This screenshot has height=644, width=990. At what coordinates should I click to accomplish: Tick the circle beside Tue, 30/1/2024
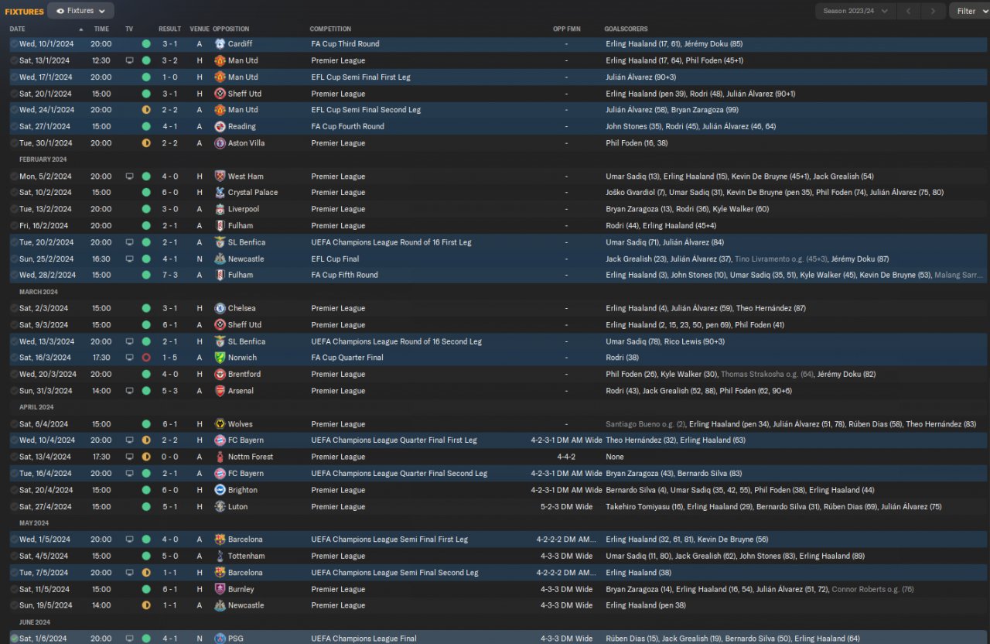(14, 143)
